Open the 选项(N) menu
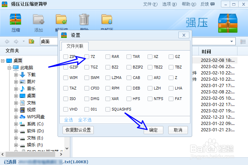248x165 pixels. (x=169, y=4)
